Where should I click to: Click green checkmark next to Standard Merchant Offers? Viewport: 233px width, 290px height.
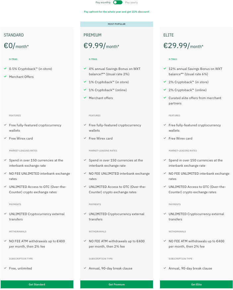(5, 76)
